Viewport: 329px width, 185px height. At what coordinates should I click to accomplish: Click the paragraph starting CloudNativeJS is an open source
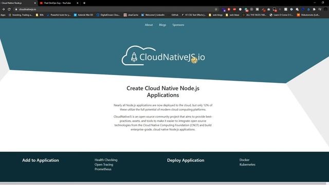[x=163, y=123]
